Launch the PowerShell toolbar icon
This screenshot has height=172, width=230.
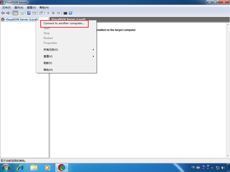(71, 13)
